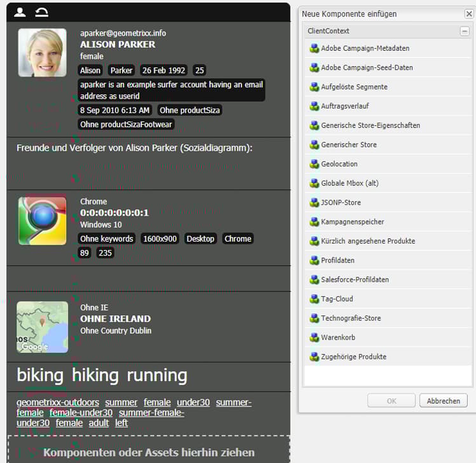Click the Chrome browser logo thumbnail
Image resolution: width=476 pixels, height=463 pixels.
pyautogui.click(x=42, y=221)
